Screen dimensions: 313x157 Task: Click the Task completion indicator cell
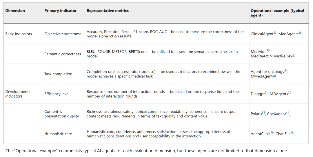point(58,74)
